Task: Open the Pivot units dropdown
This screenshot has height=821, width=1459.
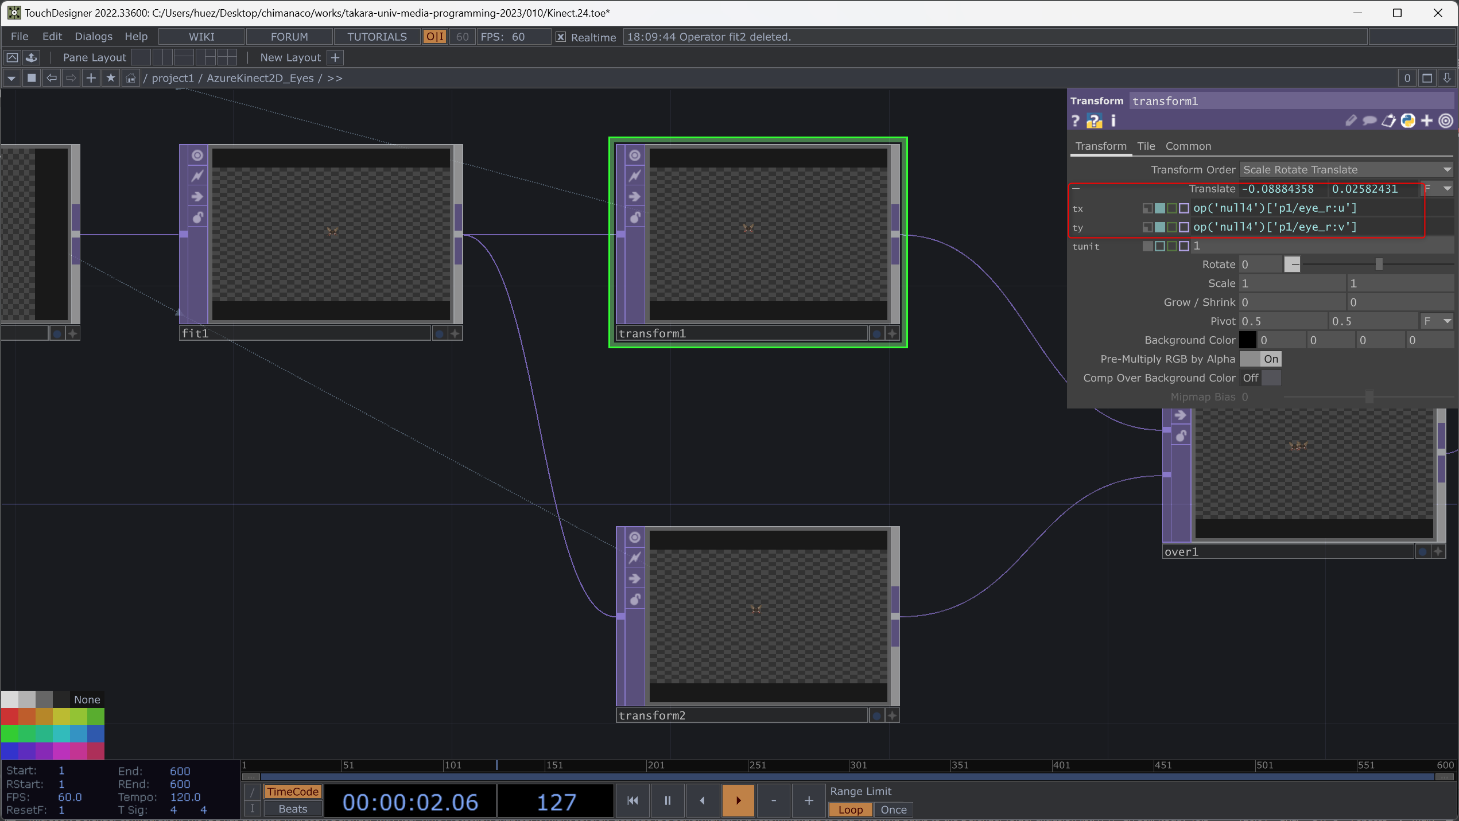Action: [x=1438, y=321]
